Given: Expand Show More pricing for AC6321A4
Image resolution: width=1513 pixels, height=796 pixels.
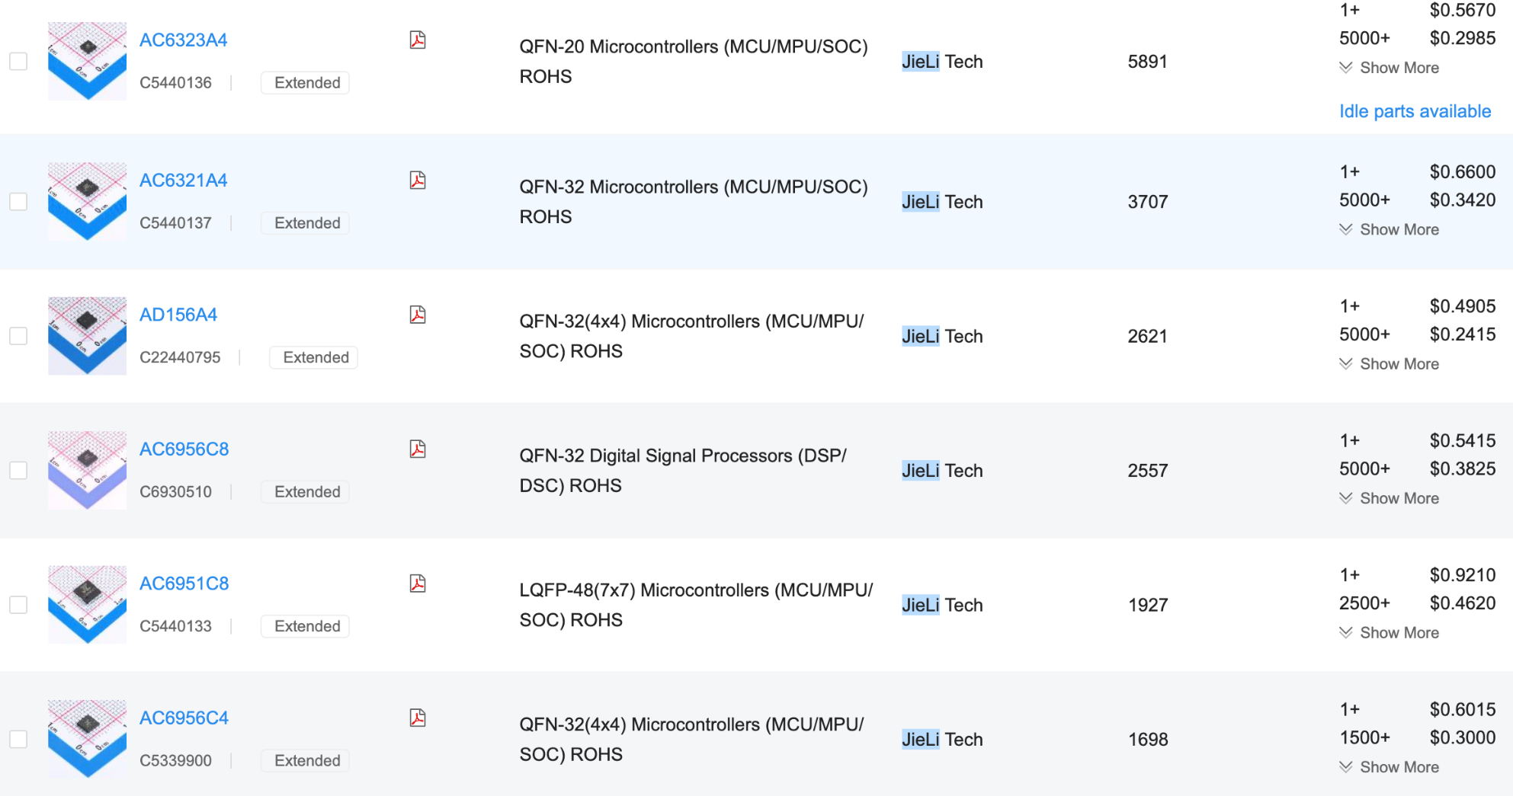Looking at the screenshot, I should tap(1390, 229).
